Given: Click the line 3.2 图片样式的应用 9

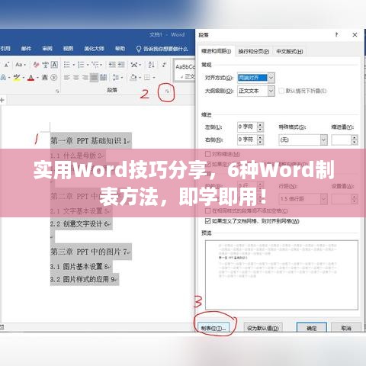Looking at the screenshot, I should 85,279.
